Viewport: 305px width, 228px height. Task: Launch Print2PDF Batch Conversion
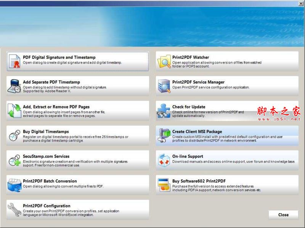(78, 185)
